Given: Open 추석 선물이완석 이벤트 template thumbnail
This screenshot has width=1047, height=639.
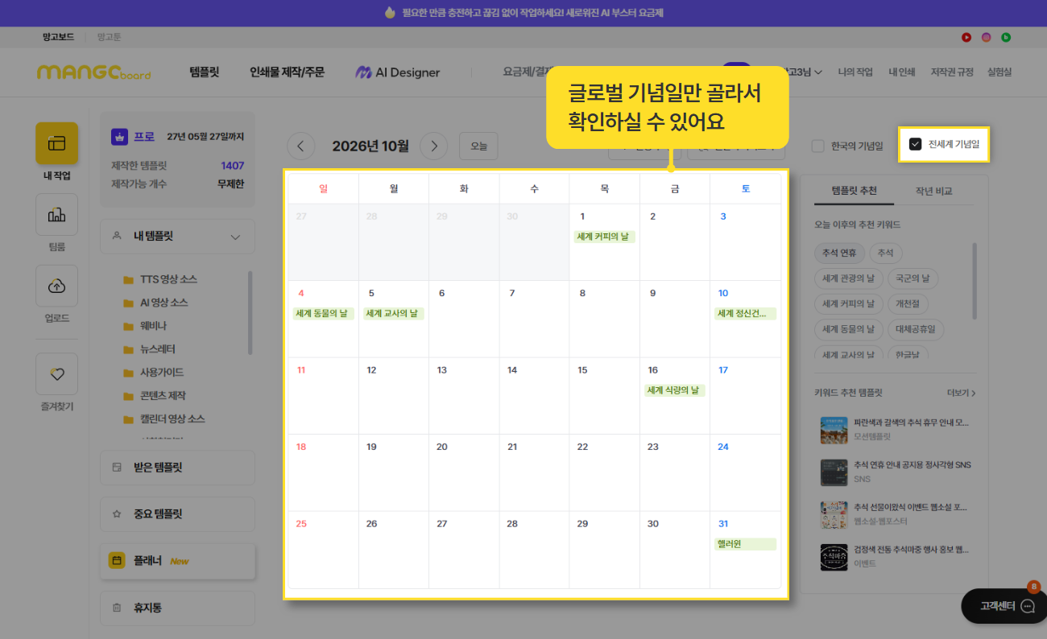Looking at the screenshot, I should 833,514.
